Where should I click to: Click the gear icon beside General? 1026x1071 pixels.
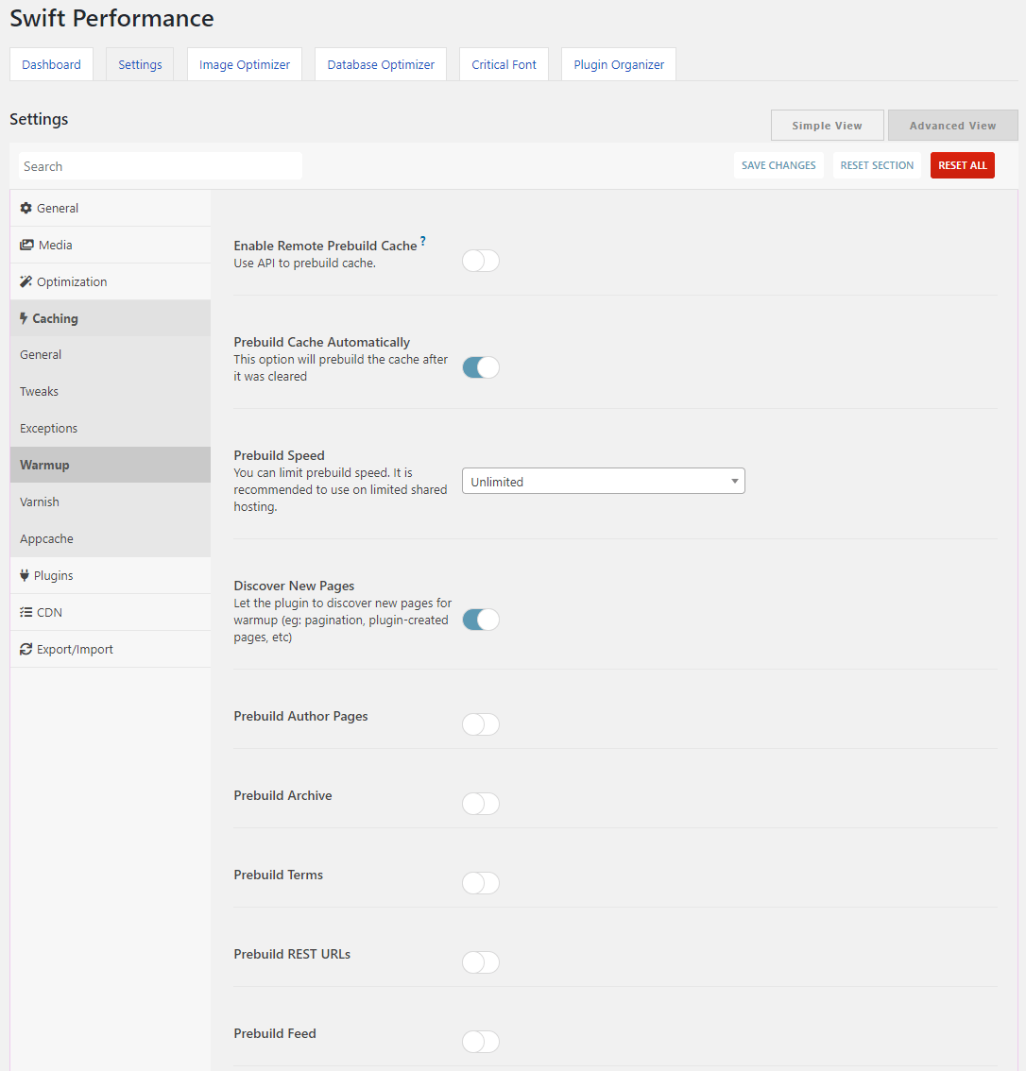26,208
